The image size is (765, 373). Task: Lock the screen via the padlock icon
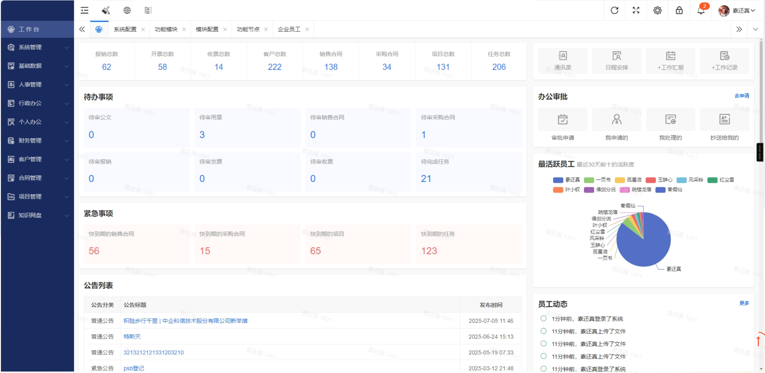point(679,10)
